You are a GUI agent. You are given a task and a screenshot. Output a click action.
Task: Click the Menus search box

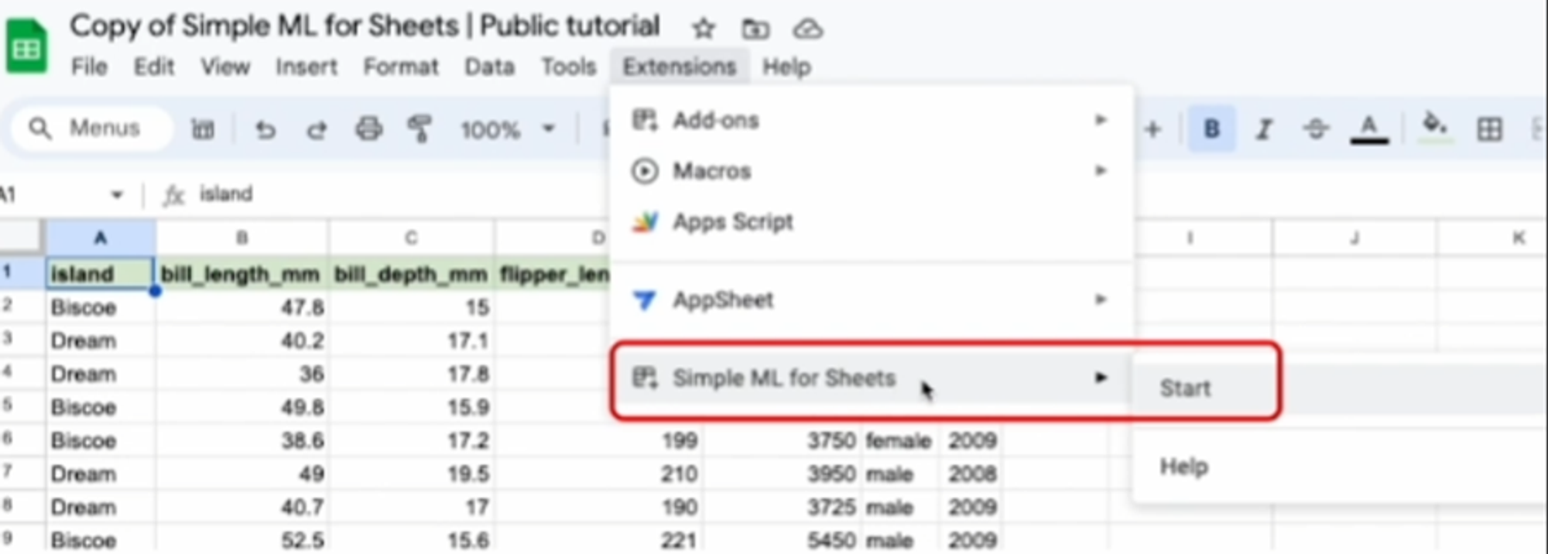pos(91,128)
